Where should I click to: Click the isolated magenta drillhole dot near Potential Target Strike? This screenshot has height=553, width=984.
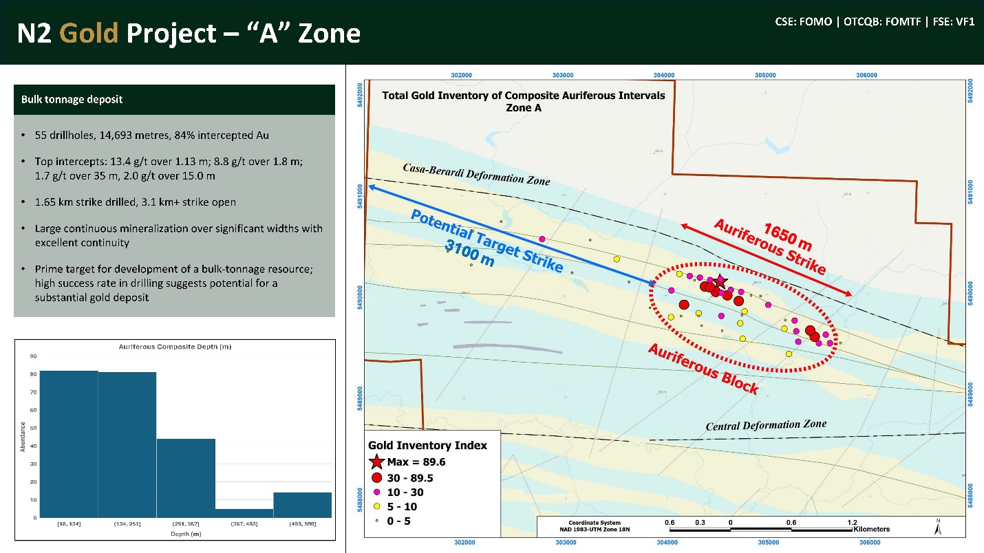542,239
